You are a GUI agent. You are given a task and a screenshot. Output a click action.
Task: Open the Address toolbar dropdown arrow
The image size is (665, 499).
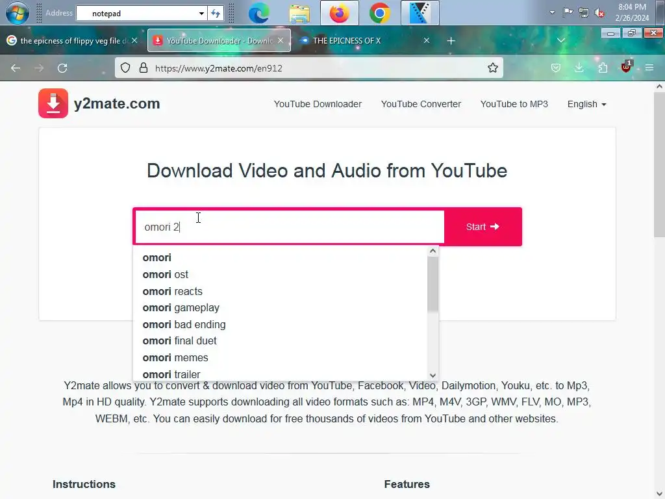click(x=201, y=13)
